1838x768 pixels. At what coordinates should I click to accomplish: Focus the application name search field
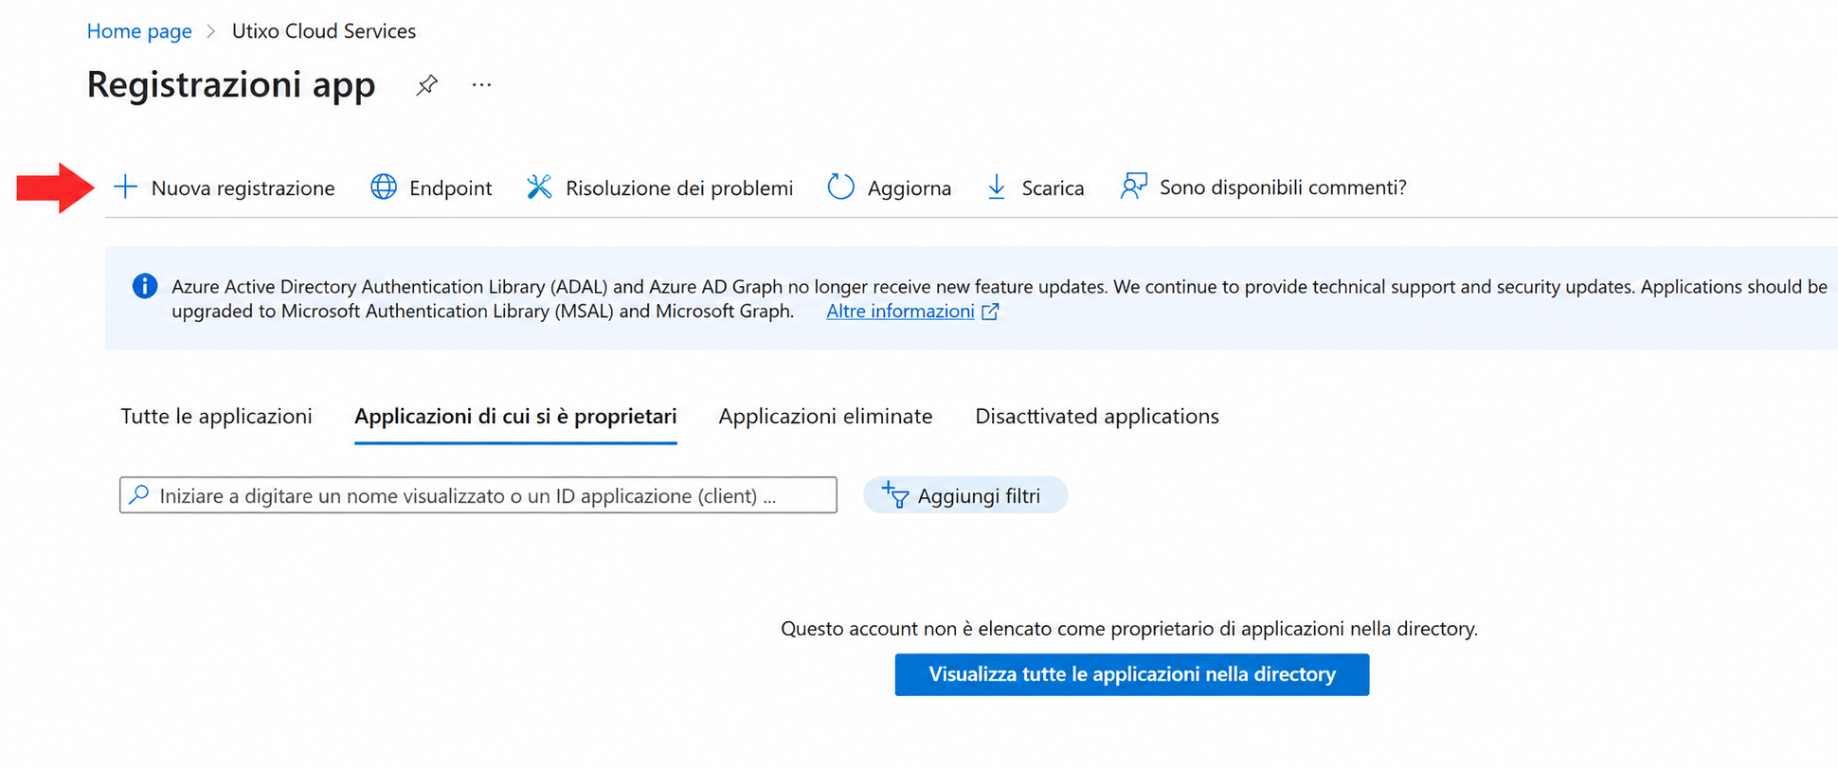pyautogui.click(x=478, y=495)
